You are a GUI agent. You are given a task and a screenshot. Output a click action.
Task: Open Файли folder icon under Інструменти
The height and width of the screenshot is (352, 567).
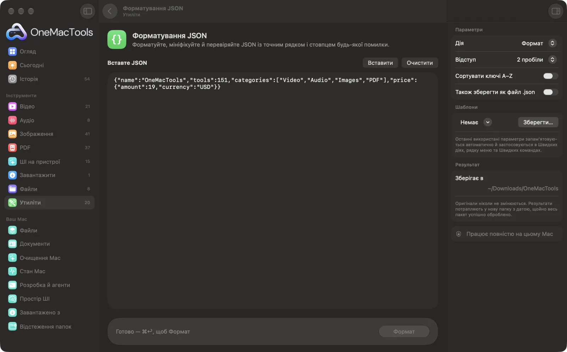pos(12,189)
